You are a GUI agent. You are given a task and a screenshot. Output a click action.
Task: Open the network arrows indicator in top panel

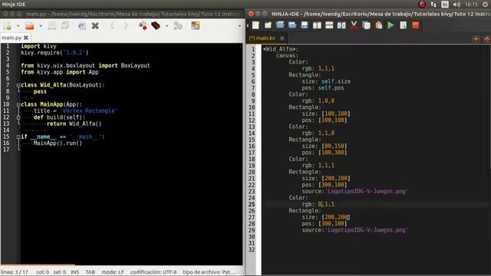click(x=433, y=5)
